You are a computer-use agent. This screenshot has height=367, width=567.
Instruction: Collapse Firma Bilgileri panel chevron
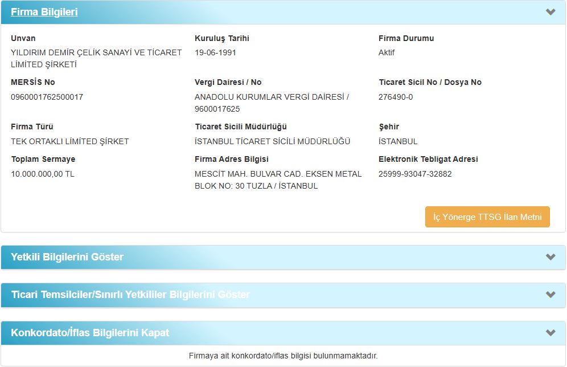(550, 12)
